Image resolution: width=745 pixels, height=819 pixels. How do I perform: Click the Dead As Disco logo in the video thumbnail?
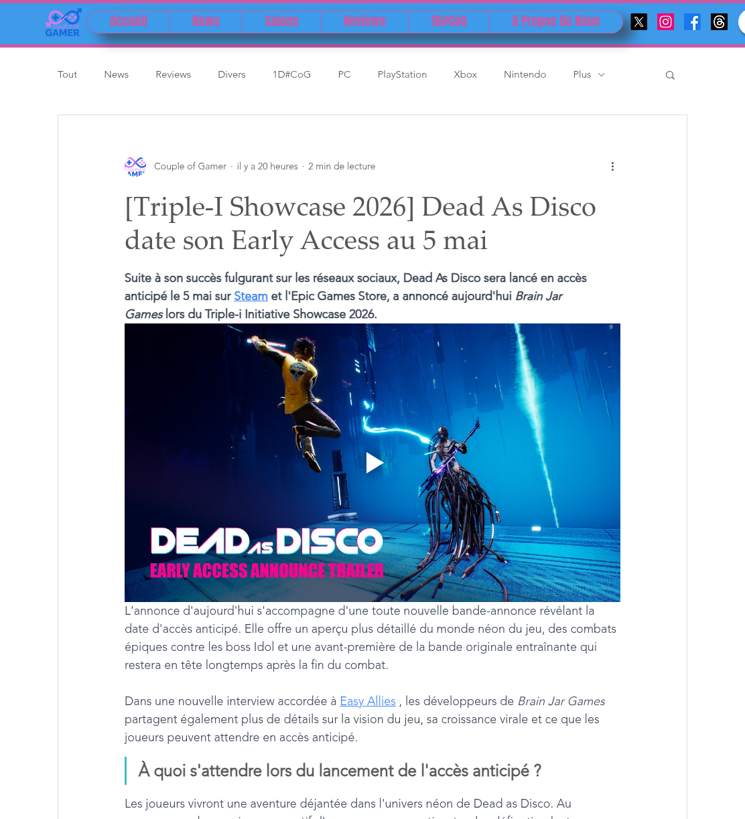[267, 541]
